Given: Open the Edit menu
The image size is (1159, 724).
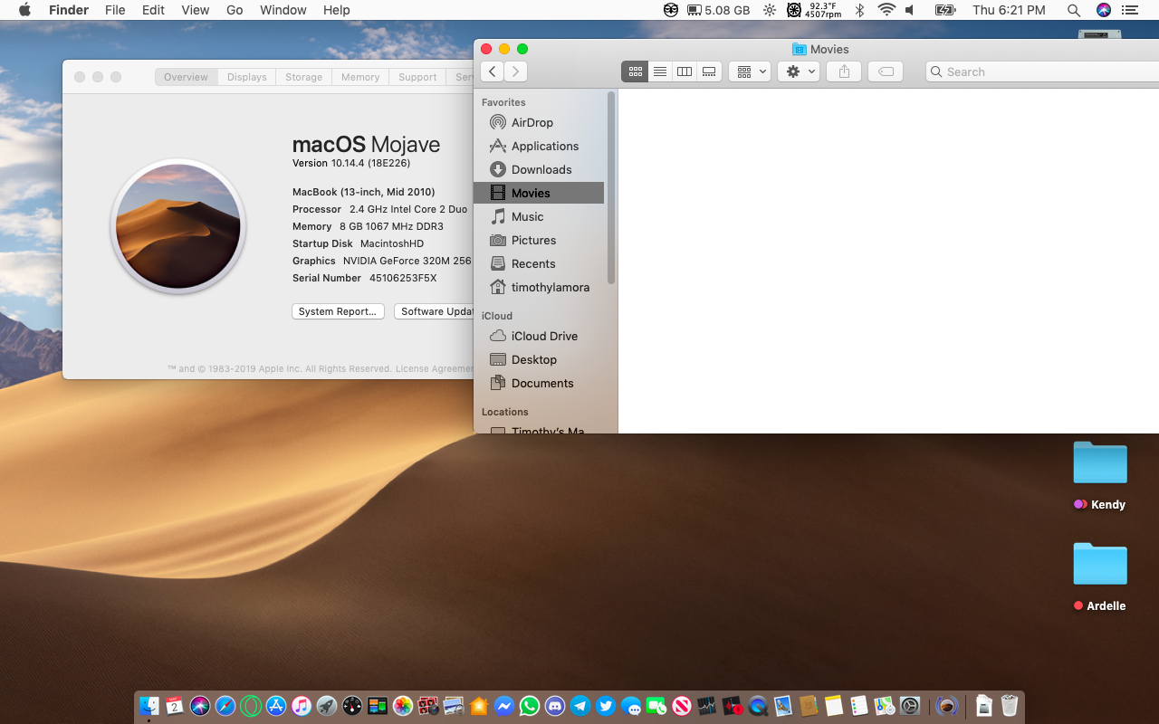Looking at the screenshot, I should click(x=153, y=10).
